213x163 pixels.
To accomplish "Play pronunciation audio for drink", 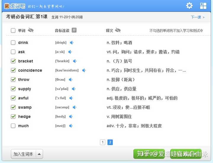I will (x=72, y=43).
